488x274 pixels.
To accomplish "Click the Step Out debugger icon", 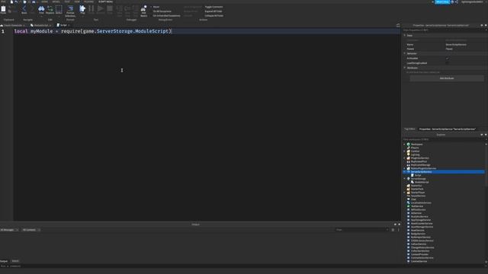I will tap(135, 9).
